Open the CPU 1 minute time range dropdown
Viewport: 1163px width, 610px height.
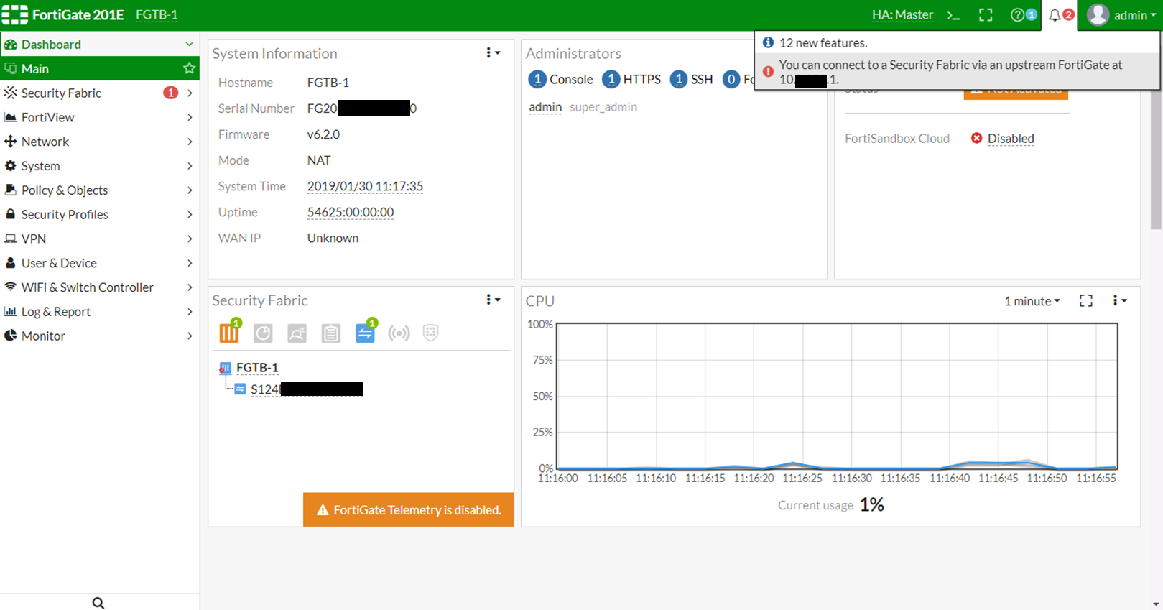[1032, 301]
